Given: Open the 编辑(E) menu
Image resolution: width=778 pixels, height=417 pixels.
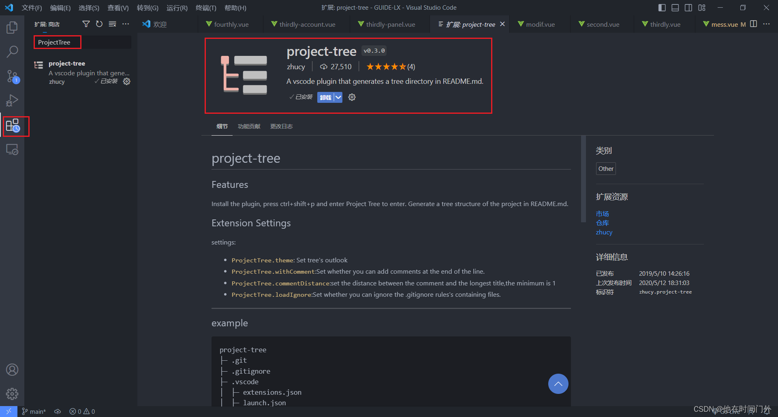Looking at the screenshot, I should tap(60, 8).
